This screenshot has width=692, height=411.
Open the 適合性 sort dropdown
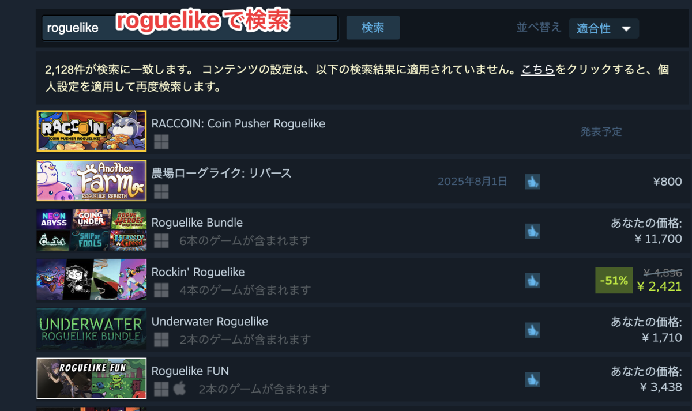pos(603,28)
